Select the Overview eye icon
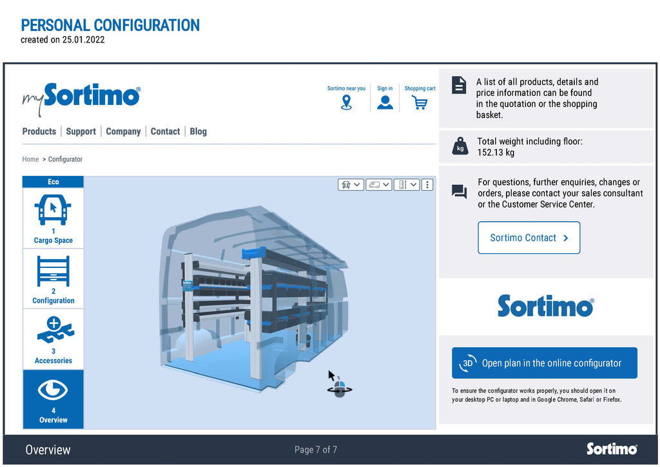Image resolution: width=660 pixels, height=467 pixels. (x=53, y=390)
